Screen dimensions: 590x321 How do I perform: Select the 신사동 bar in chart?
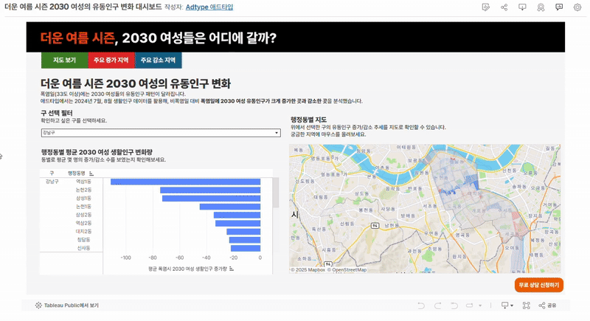coord(246,248)
